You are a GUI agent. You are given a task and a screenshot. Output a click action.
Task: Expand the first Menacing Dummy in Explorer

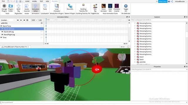point(135,23)
